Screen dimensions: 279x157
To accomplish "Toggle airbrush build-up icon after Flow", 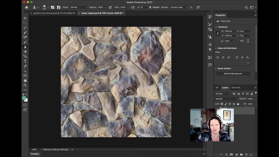I will click(133, 7).
